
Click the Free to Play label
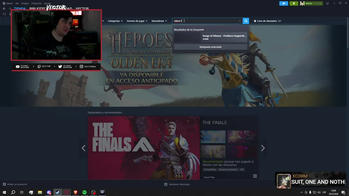(x=209, y=177)
